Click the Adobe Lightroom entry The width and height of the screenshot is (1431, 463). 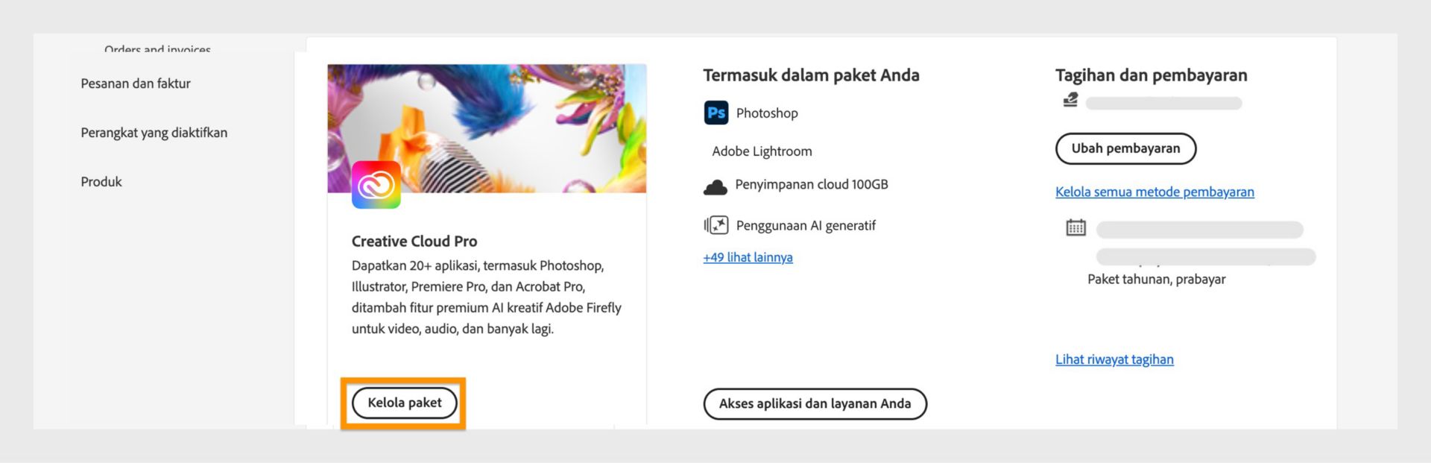762,151
